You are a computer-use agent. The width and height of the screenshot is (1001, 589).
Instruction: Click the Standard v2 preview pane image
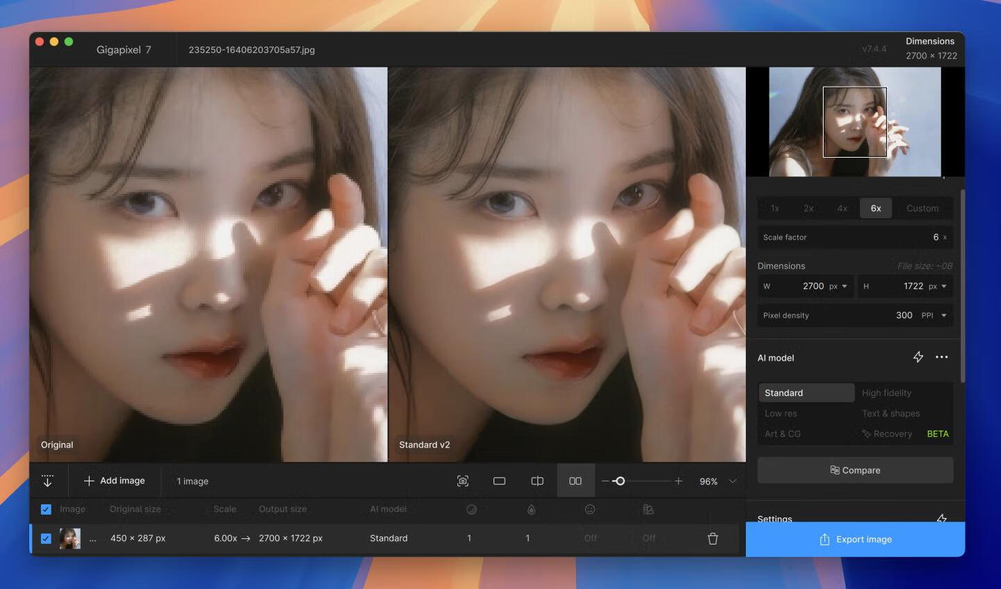(x=567, y=265)
